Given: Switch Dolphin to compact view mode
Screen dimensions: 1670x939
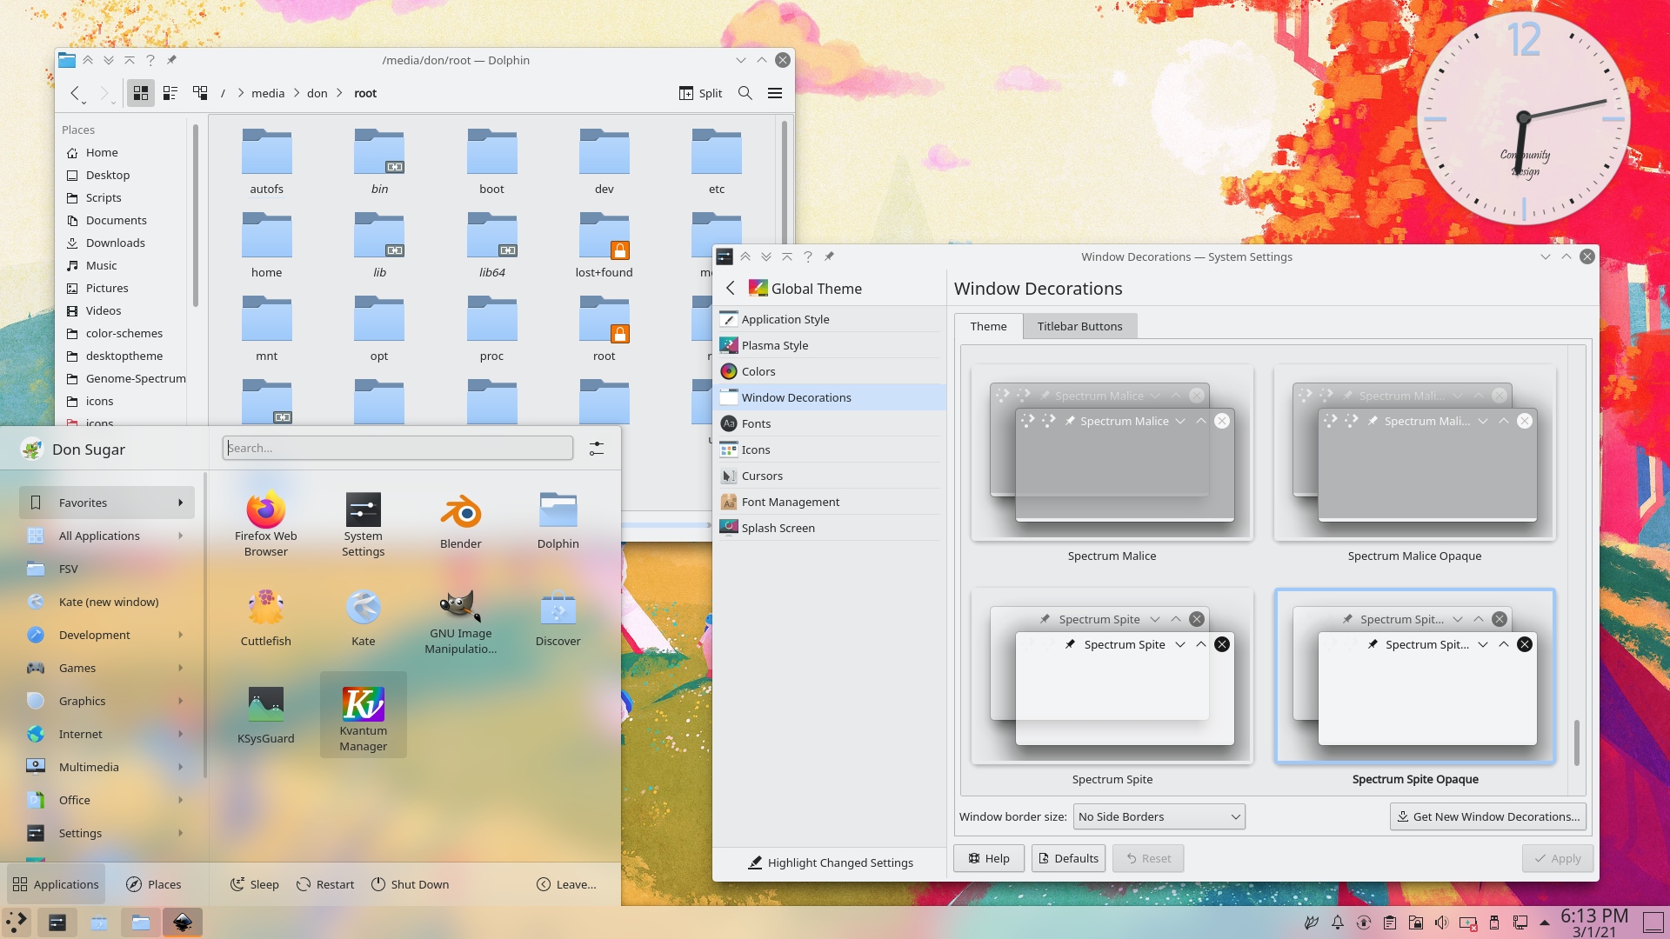Looking at the screenshot, I should point(170,93).
